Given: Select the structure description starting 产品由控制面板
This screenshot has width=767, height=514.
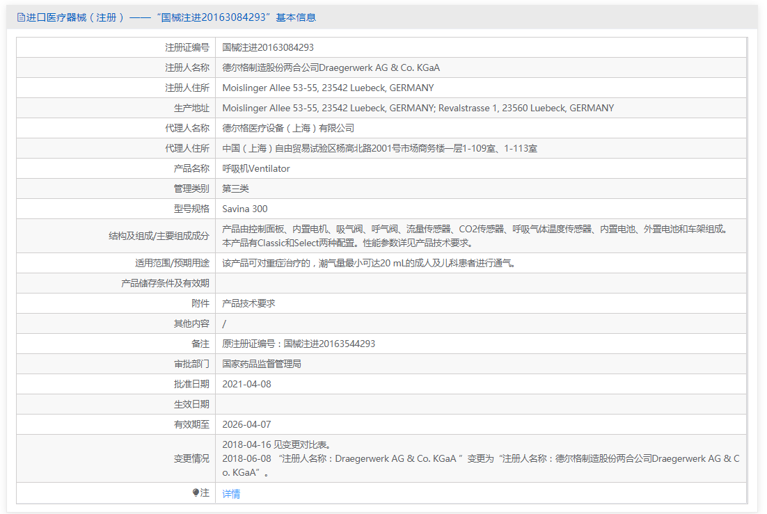Looking at the screenshot, I should pyautogui.click(x=475, y=236).
